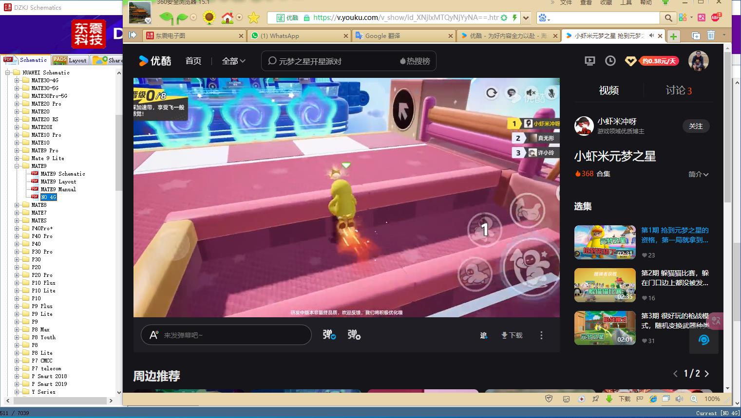Add page to favorites star icon
Screen dimensions: 741x418
tap(253, 18)
